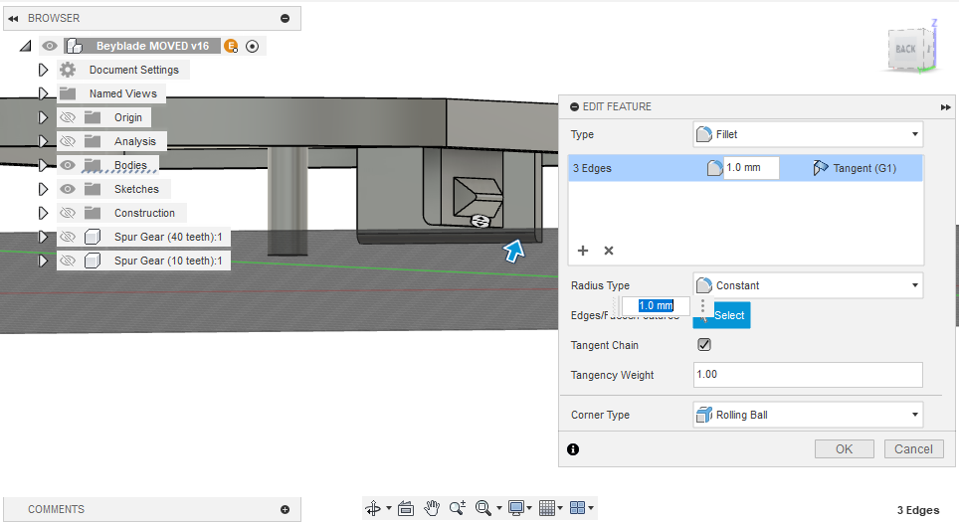The image size is (959, 524).
Task: Open the Type Fillet dropdown
Action: pos(808,134)
